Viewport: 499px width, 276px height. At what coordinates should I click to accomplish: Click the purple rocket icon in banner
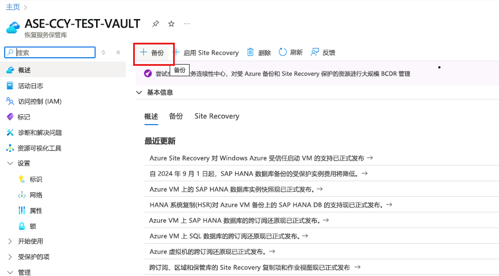148,74
